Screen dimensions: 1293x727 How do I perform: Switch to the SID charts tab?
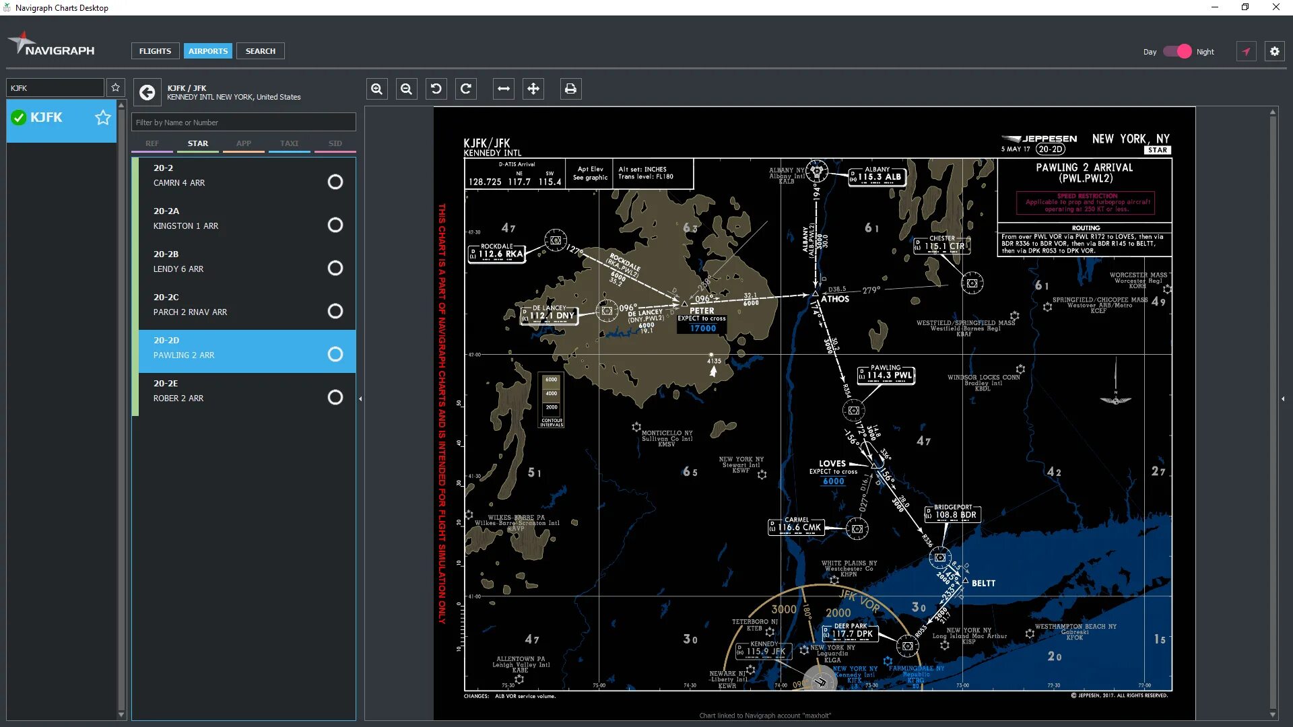(335, 144)
